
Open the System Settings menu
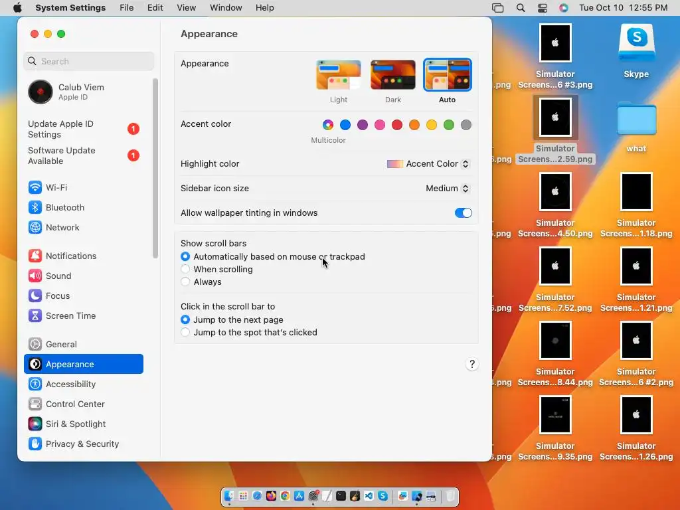point(70,8)
